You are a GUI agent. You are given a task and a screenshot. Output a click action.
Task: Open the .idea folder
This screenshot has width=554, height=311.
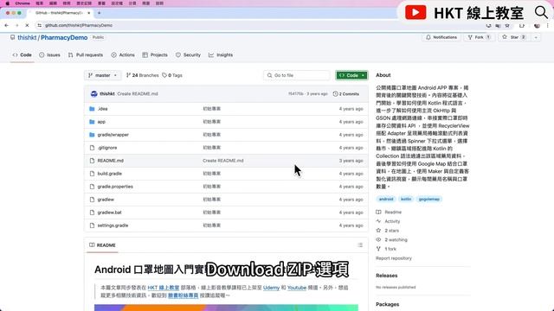pos(102,109)
